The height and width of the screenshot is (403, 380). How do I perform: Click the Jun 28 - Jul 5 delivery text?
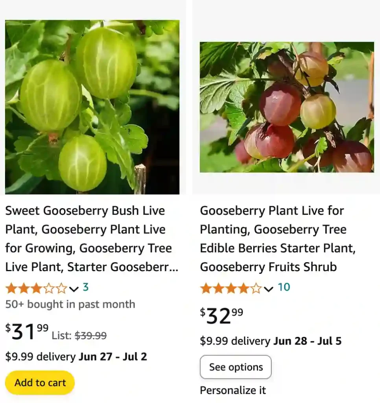(307, 341)
